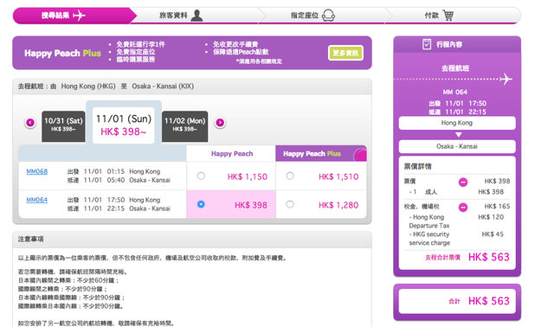Viewport: 535px width, 327px height.
Task: Select Happy Peach Plus HK$ 1,510 for MM068
Action: tap(290, 176)
